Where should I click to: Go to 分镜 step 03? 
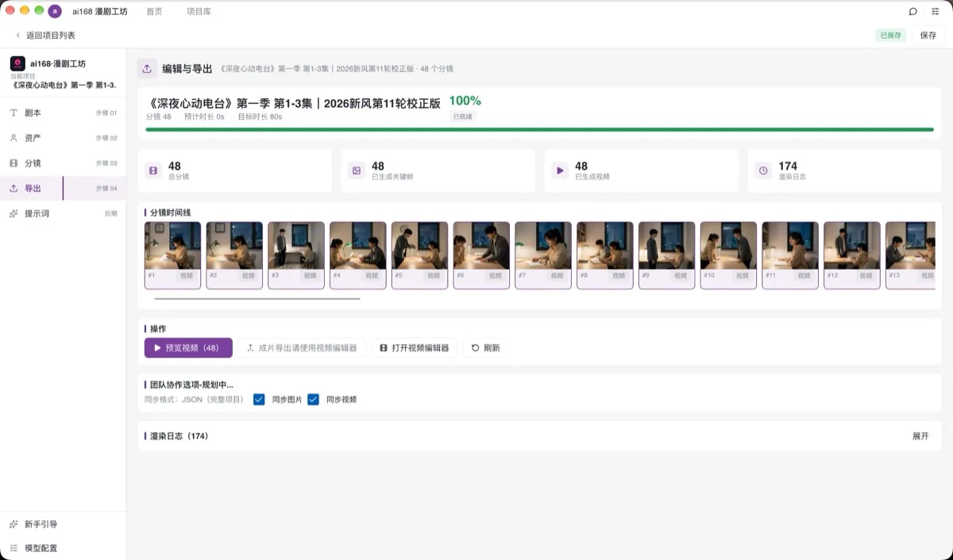(63, 163)
